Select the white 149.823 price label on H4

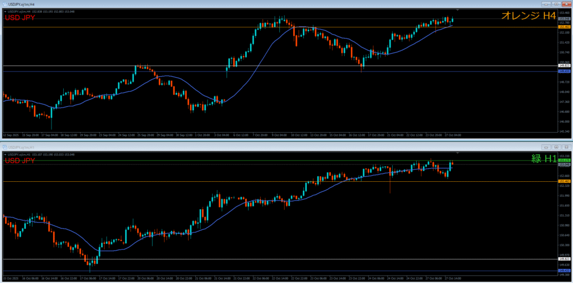coord(564,66)
